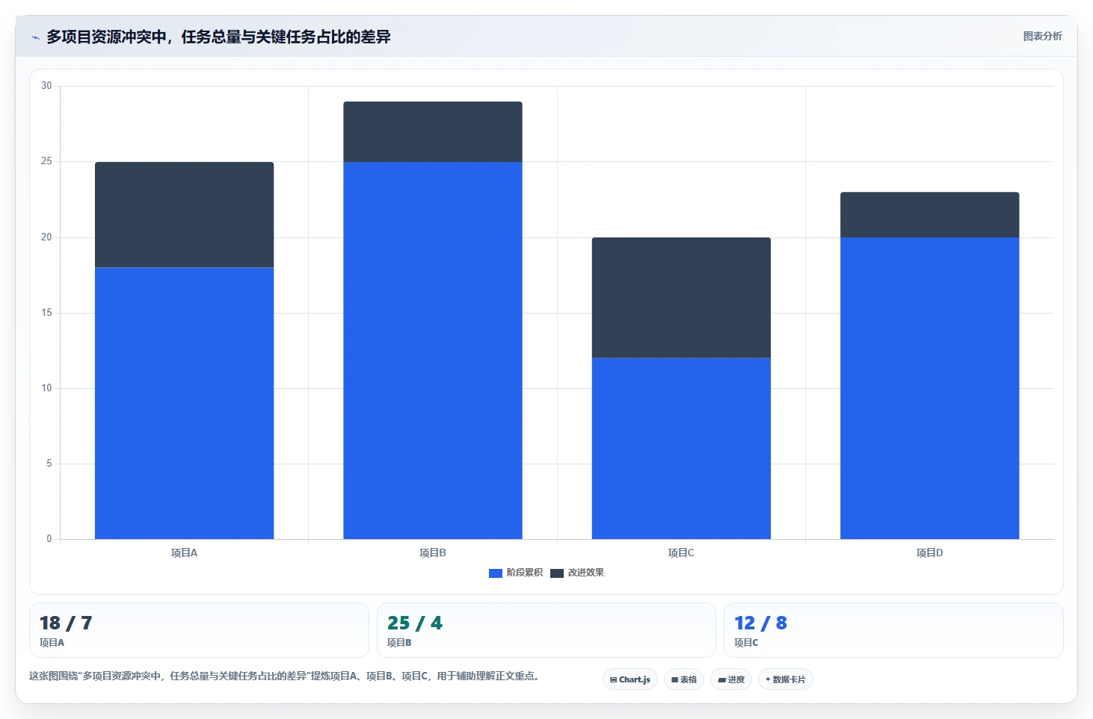Click the 项目D axis label
This screenshot has width=1093, height=719.
(x=930, y=553)
